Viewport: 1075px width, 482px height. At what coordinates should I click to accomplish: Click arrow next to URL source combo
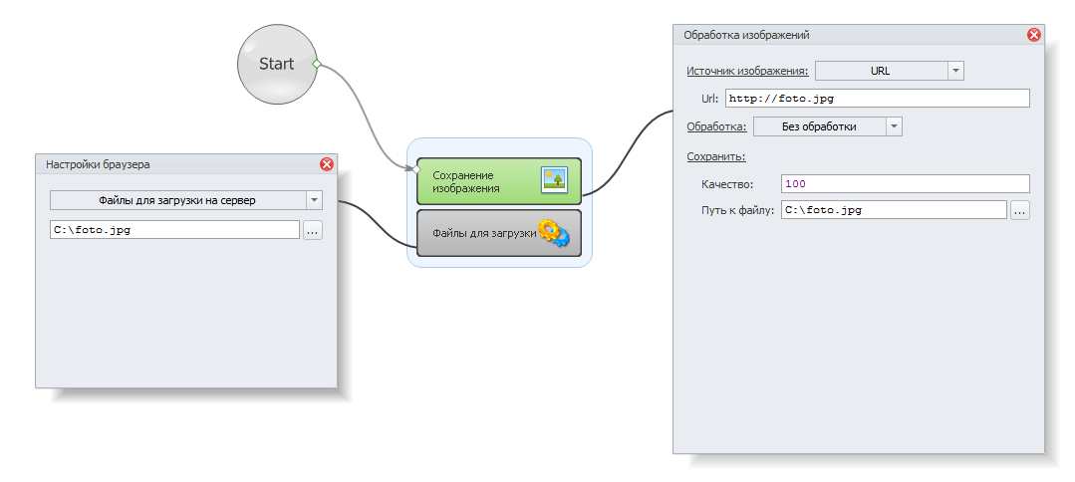coord(955,71)
